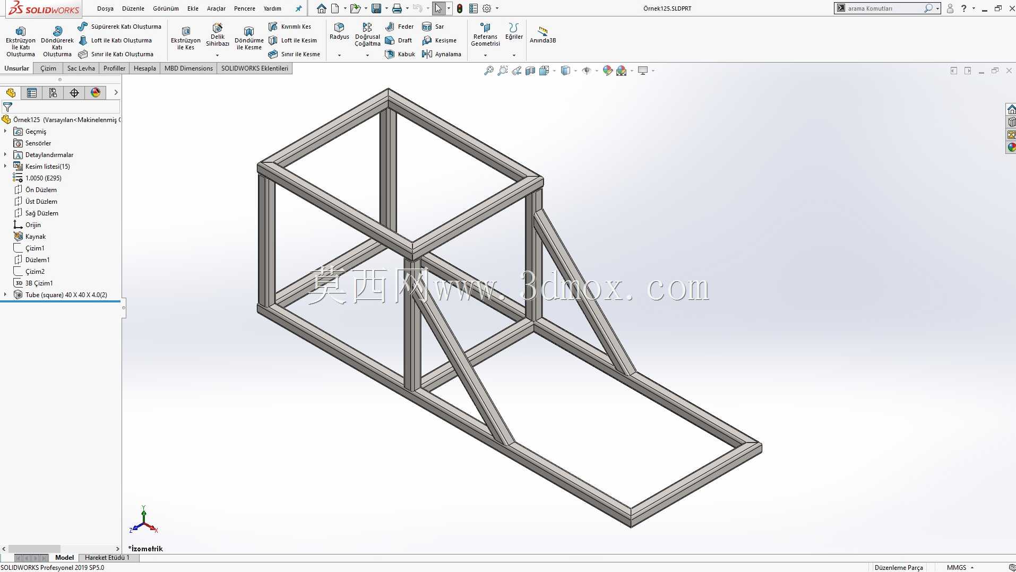
Task: Click Döndürerek Katı Oluşturma tool
Action: coord(57,41)
